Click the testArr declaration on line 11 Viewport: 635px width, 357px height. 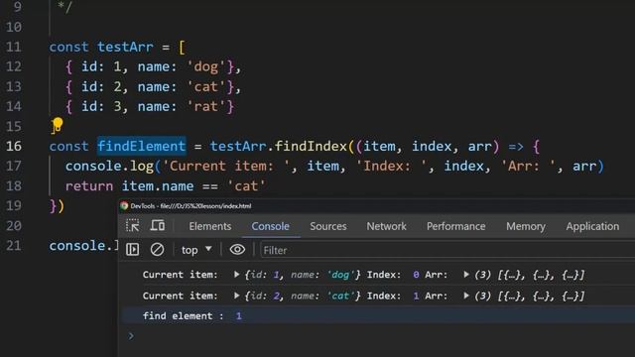126,47
